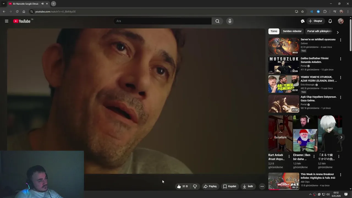Open YEMEK YEMEYE OTURDUK video thumbnail
The width and height of the screenshot is (352, 198).
[284, 84]
